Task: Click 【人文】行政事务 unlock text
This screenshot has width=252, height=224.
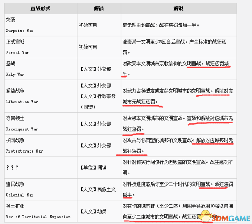Action: click(98, 96)
